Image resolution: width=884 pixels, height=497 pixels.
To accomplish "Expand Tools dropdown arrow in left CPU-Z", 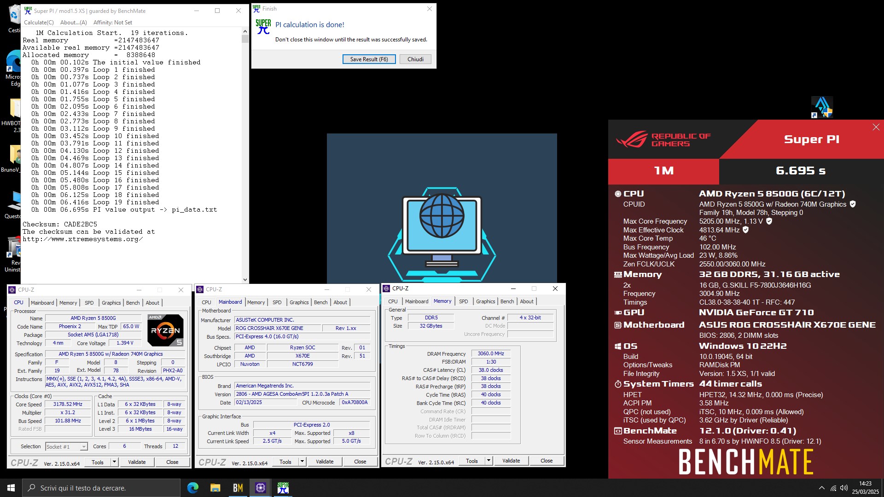I will point(114,462).
